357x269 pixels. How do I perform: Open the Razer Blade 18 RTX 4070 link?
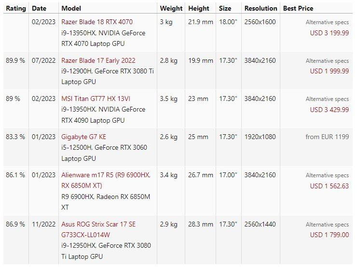97,22
